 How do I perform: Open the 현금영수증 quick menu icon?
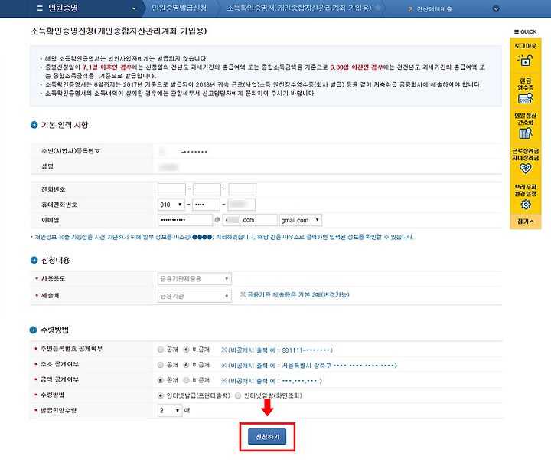(x=525, y=99)
